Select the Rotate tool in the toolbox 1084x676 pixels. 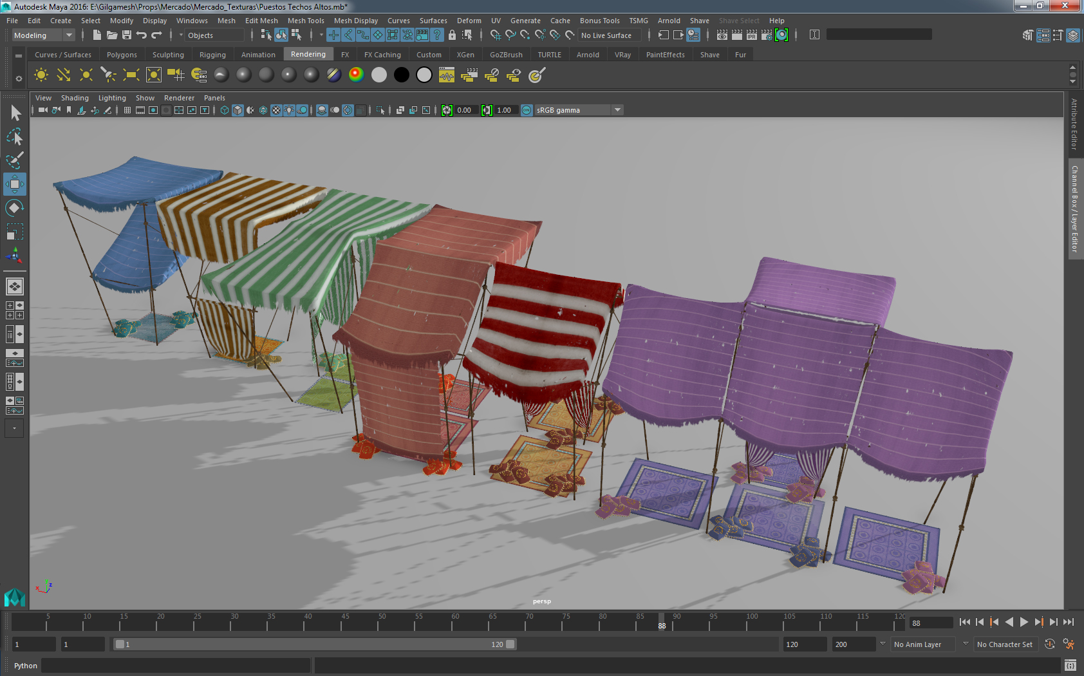(14, 208)
